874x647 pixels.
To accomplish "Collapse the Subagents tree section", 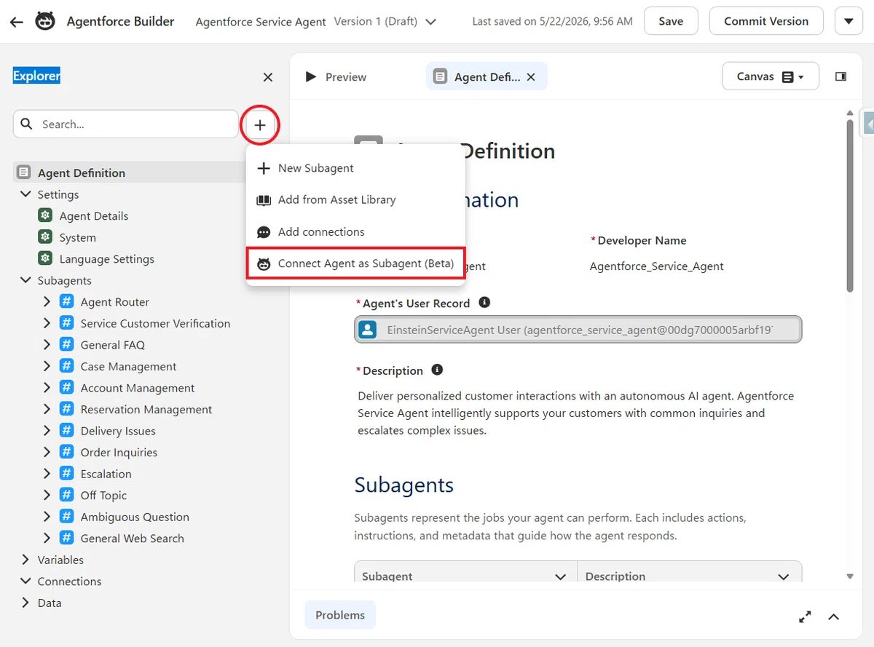I will (26, 280).
